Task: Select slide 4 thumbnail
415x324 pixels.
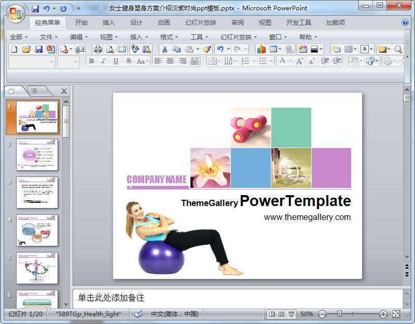Action: [37, 230]
